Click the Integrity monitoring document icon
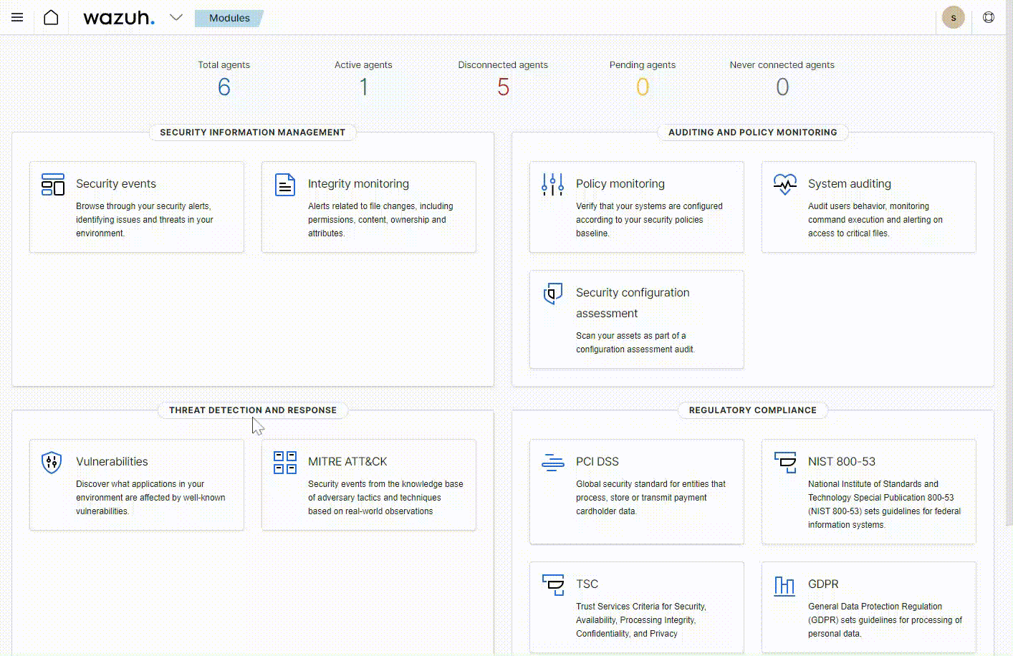 pos(285,184)
